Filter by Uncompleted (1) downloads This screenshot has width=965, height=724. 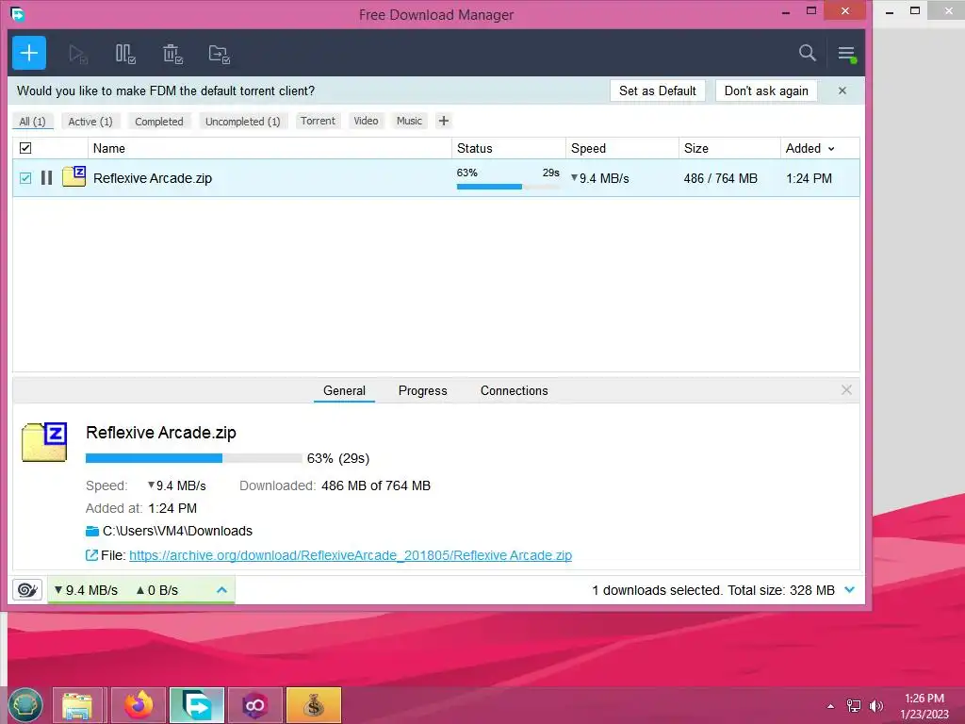pyautogui.click(x=242, y=122)
